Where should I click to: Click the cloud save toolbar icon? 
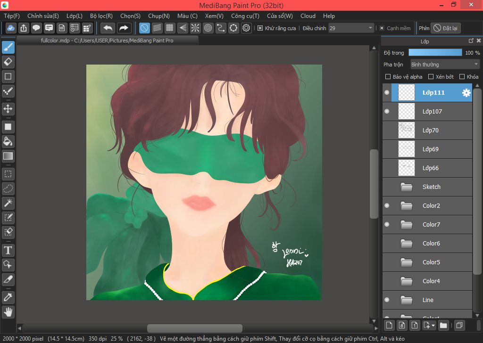pyautogui.click(x=11, y=28)
